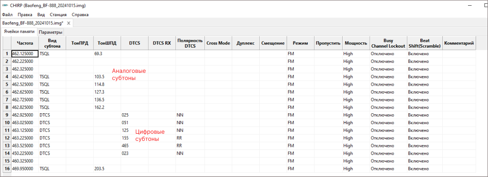The width and height of the screenshot is (488, 177).
Task: Click polarity RR in row 12
Action: [190, 138]
